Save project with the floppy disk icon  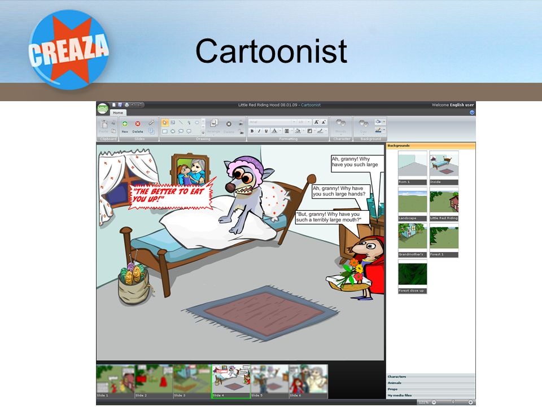point(120,105)
